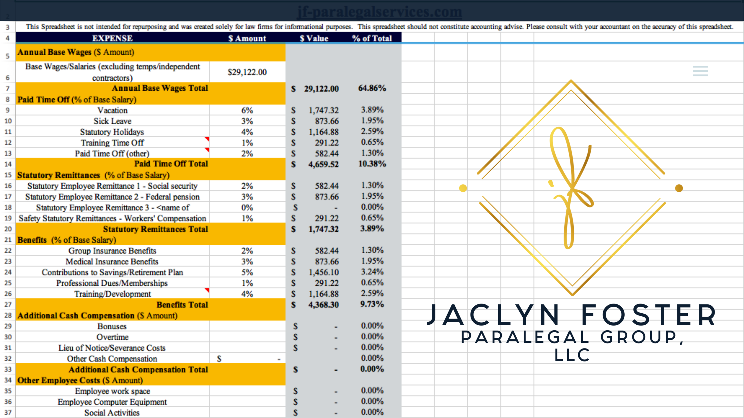Select the Benefits (% of Base Salary) heading
The width and height of the screenshot is (744, 418).
67,240
